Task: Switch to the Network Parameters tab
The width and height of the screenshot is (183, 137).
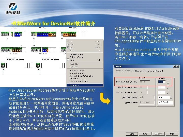Action: [125, 71]
